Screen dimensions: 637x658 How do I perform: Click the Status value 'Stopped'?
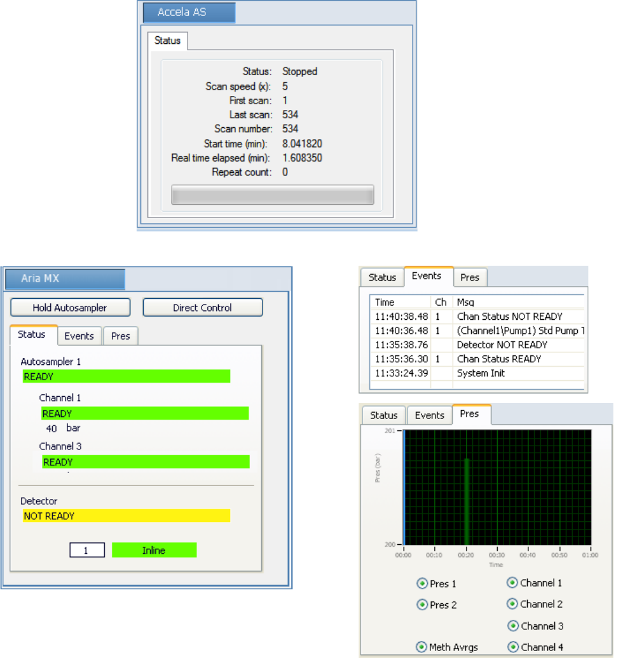tap(299, 71)
